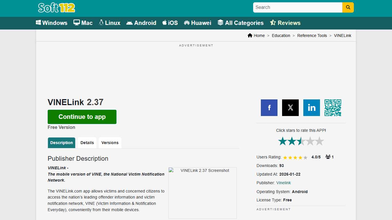Give a five-star rating
Screen dimensions: 392x220
pyautogui.click(x=319, y=141)
